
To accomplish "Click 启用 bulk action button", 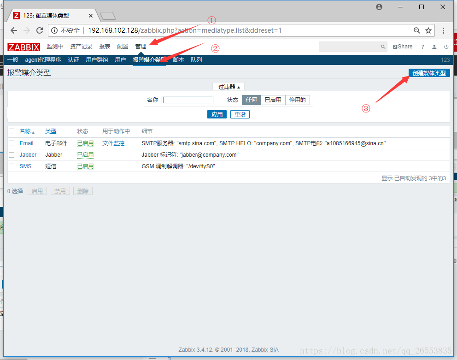I will pos(37,191).
